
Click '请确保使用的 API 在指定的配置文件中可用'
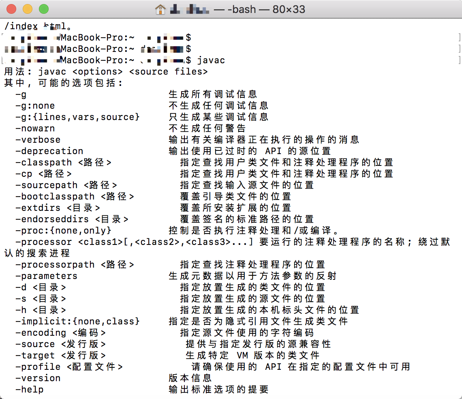301,367
